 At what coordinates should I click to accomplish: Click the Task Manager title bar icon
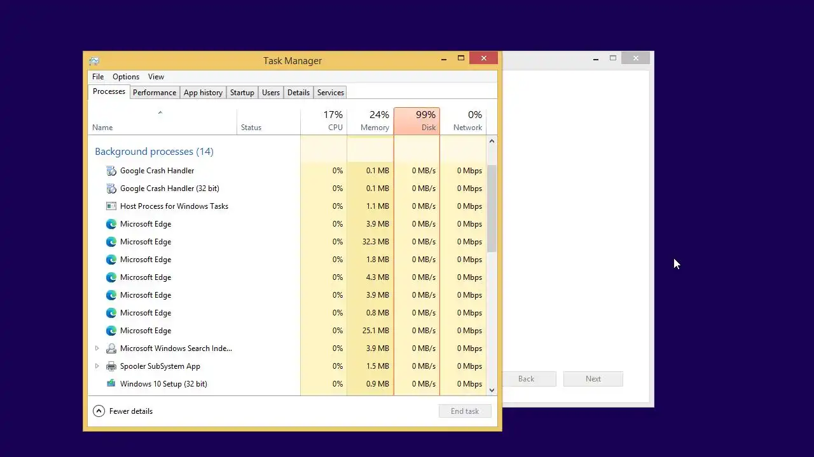[x=94, y=61]
